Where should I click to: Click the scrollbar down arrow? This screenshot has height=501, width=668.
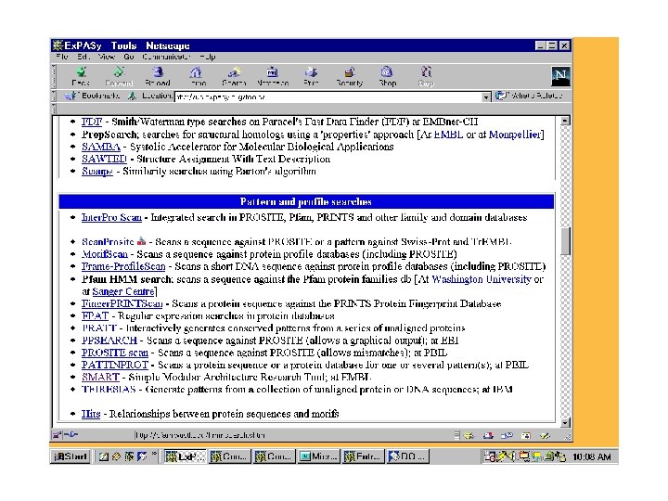[x=565, y=423]
